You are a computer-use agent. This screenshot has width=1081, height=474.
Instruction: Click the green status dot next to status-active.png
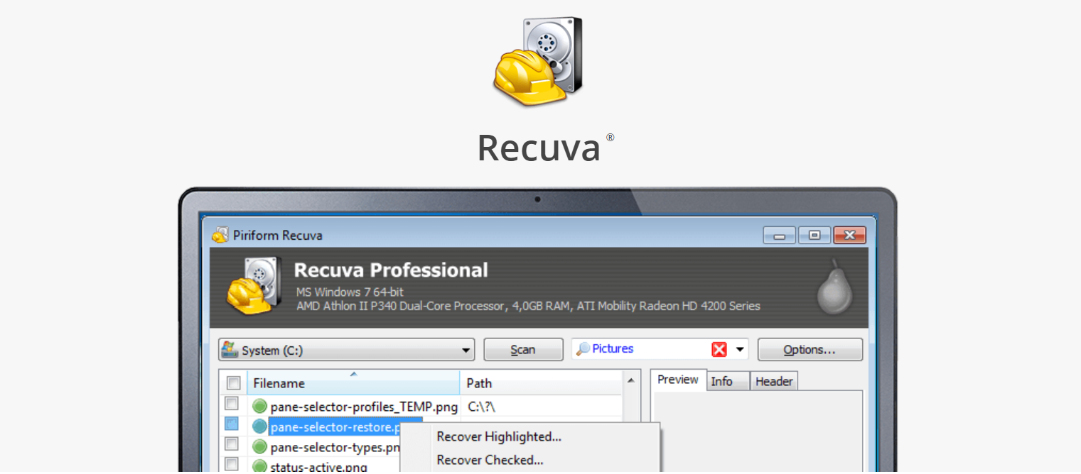coord(260,465)
